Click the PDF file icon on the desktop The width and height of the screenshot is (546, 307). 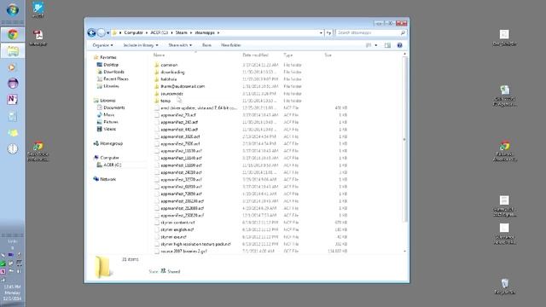tap(38, 38)
